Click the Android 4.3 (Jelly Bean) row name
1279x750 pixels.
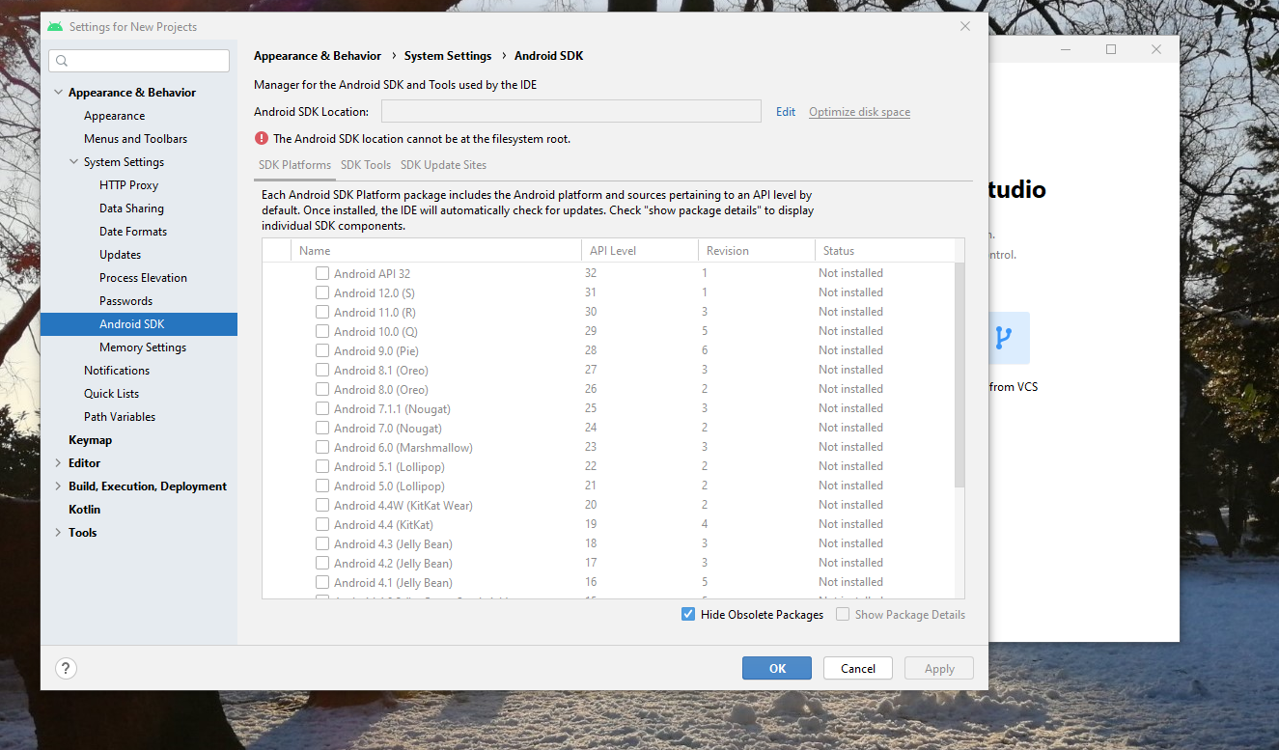pyautogui.click(x=393, y=543)
